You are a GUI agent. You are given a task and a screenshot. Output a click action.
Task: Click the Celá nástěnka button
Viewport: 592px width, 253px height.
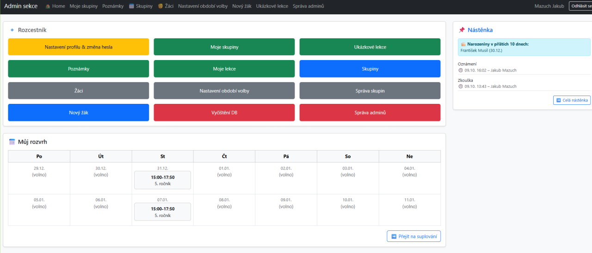[572, 100]
